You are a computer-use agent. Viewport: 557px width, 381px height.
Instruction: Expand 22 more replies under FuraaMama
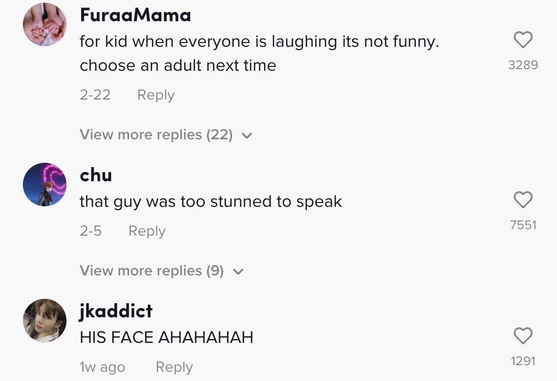tap(156, 134)
